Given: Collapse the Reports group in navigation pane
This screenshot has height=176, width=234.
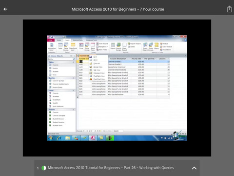Looking at the screenshot, I should point(73,110).
